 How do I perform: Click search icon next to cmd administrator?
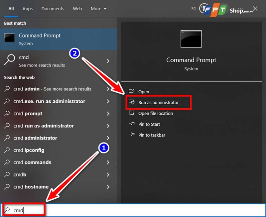tap(7, 138)
